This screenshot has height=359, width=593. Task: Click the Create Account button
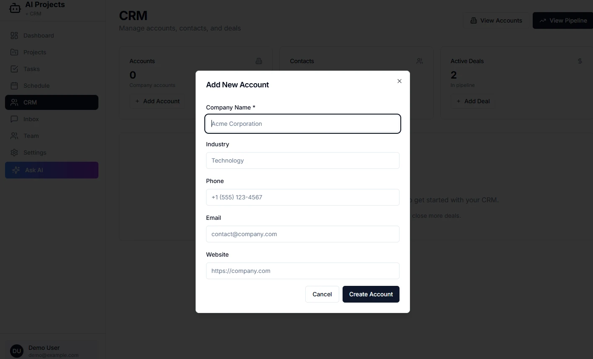371,294
